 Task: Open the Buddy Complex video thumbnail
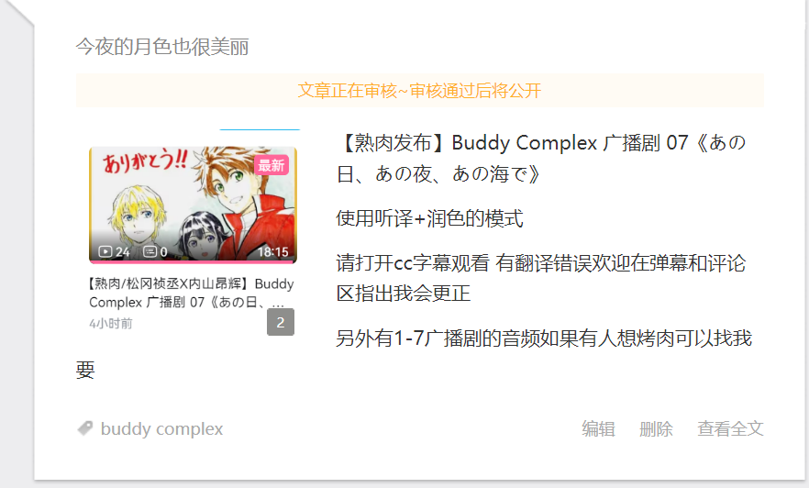193,205
